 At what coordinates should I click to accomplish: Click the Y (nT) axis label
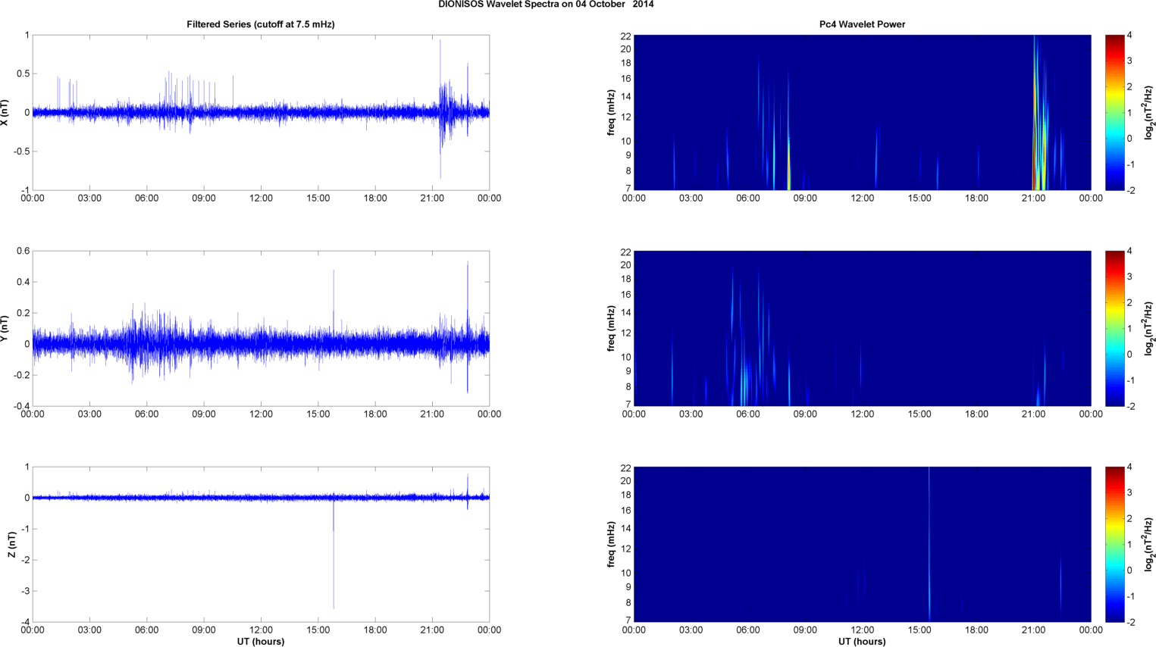[x=5, y=328]
